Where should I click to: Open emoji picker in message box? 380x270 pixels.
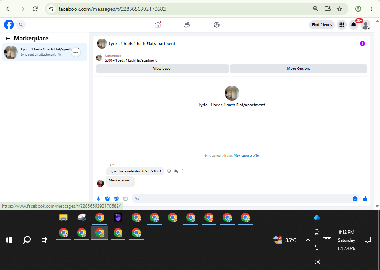(355, 199)
